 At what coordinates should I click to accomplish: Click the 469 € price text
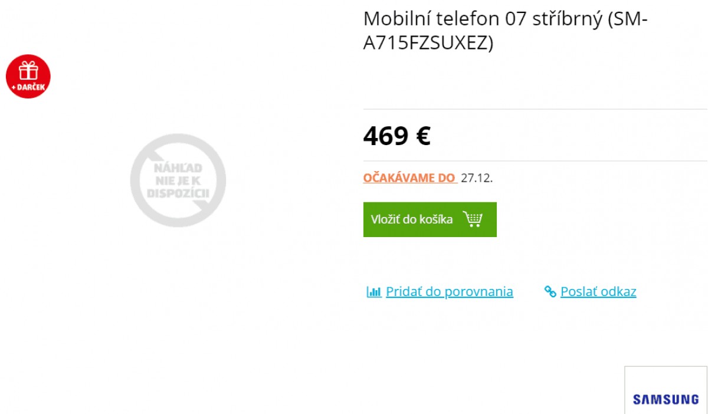pos(397,136)
